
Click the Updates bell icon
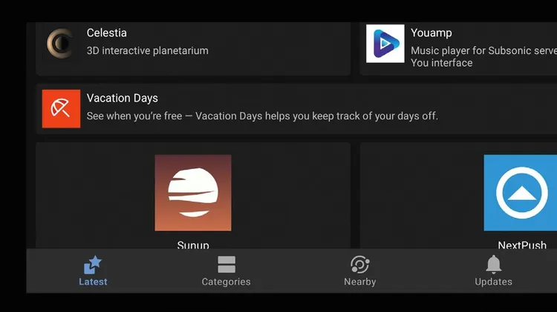click(x=493, y=264)
